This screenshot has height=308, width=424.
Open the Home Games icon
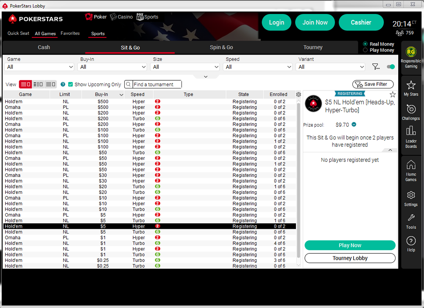tap(411, 165)
